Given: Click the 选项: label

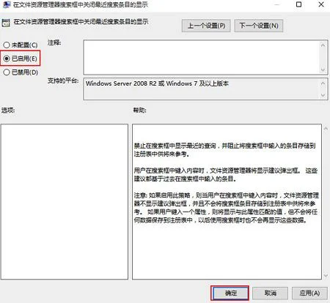Looking at the screenshot, I should point(8,111).
